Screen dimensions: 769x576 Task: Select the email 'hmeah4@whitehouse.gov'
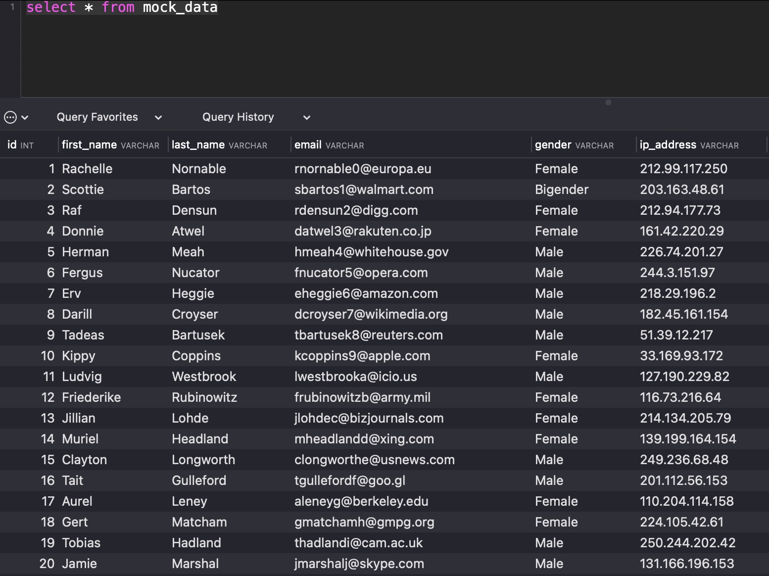371,252
